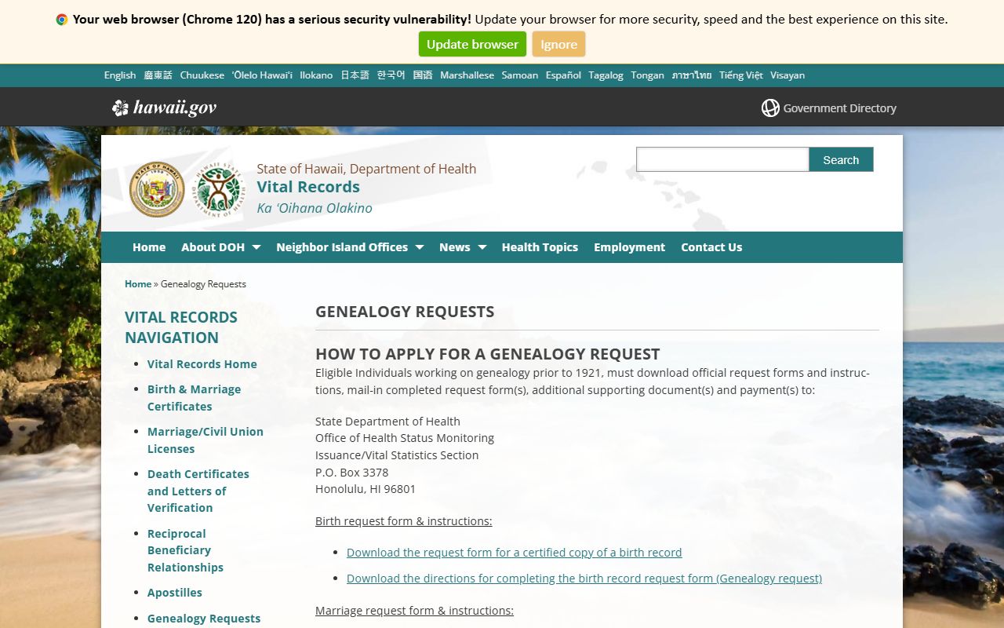The height and width of the screenshot is (628, 1004).
Task: Dismiss the warning with the Ignore button
Action: [x=558, y=45]
